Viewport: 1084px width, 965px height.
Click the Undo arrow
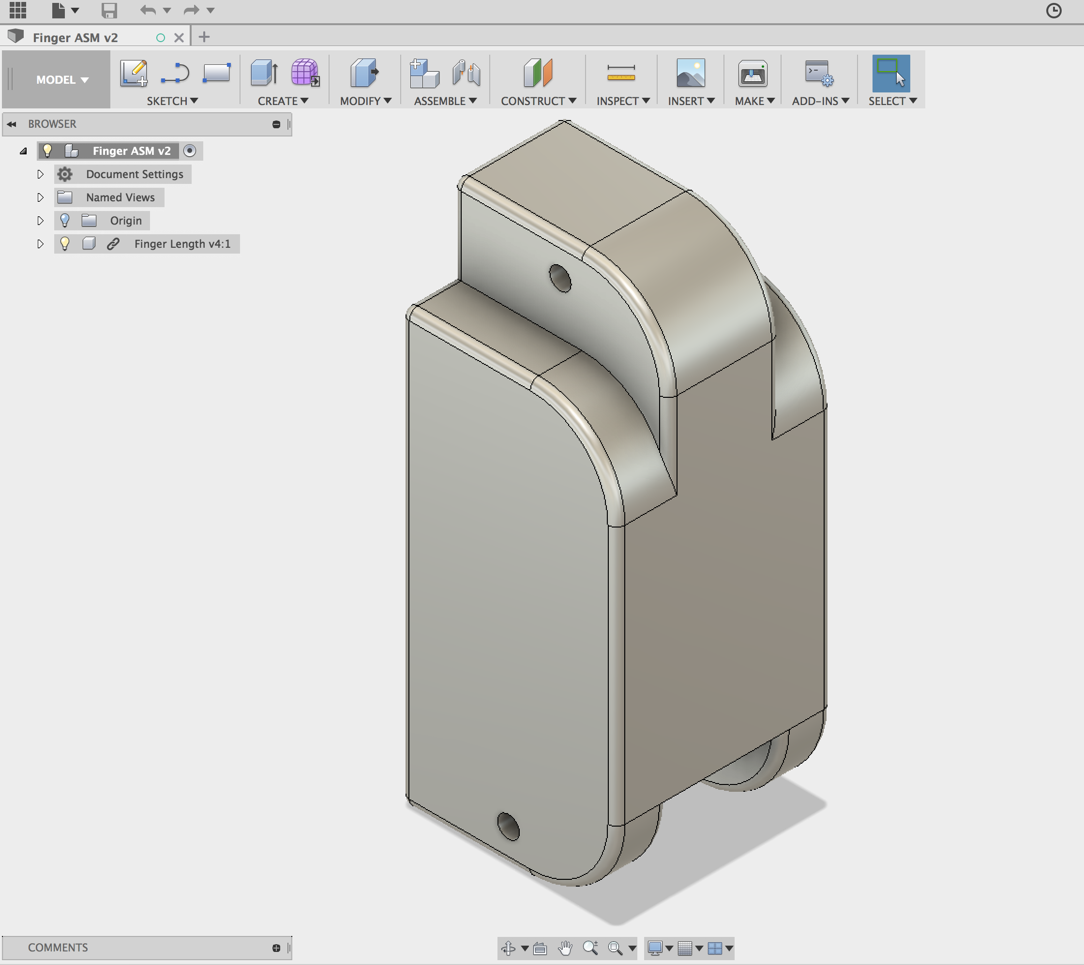click(x=148, y=10)
